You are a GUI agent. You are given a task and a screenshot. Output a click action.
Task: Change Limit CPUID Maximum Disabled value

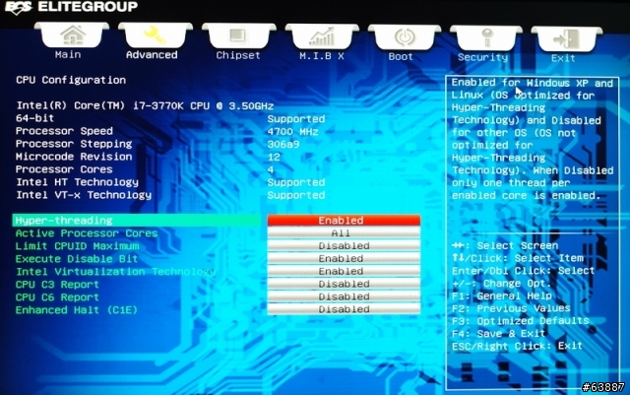344,246
